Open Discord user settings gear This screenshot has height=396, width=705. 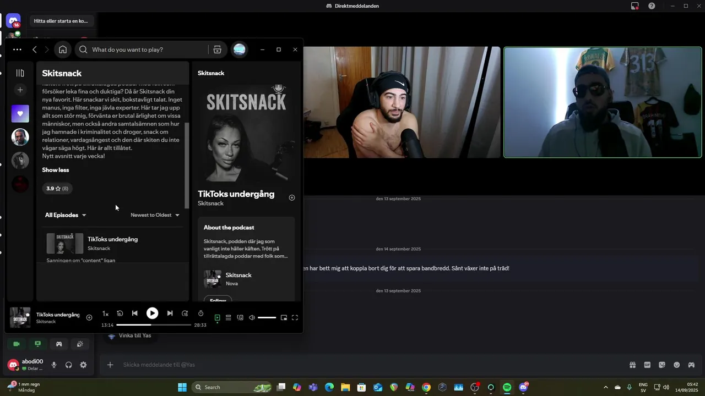(x=83, y=365)
